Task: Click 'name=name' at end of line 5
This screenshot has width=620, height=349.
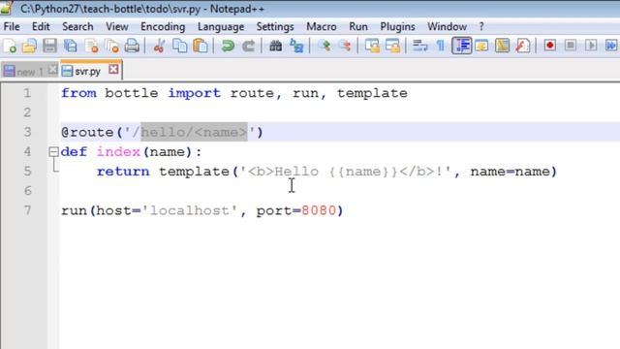Action: coord(510,172)
